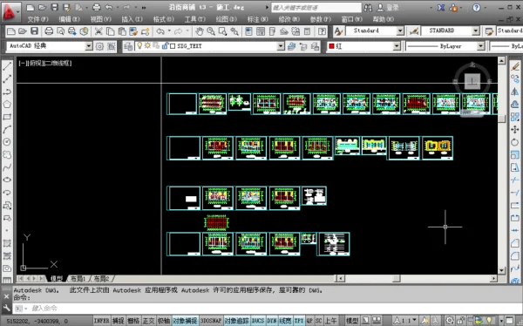Screen dimensions: 523x326
Task: Click the 登录 sign-in button
Action: [388, 7]
